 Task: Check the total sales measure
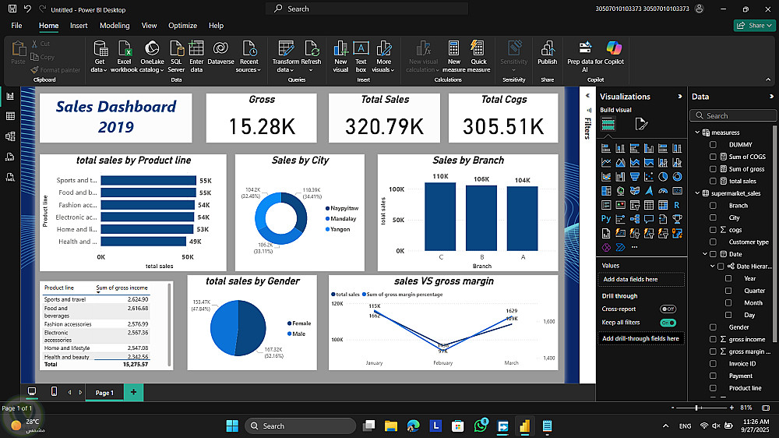(x=713, y=181)
